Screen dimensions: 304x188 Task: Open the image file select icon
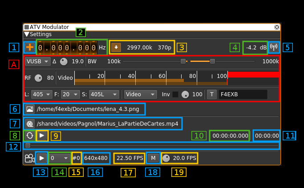tap(30, 109)
